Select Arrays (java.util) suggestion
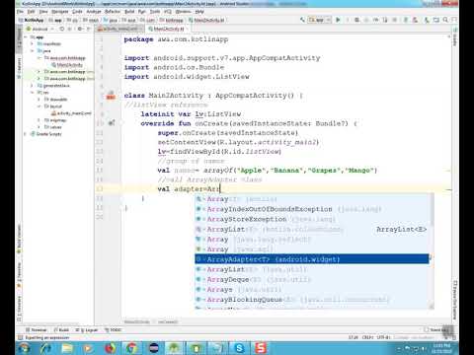474x355 pixels. point(312,289)
